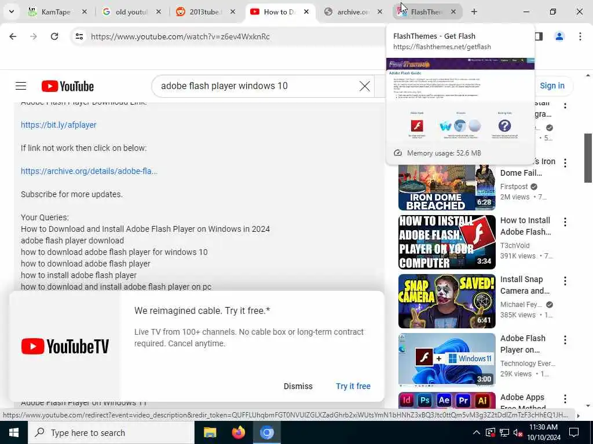Switch to the archive.org tab
The width and height of the screenshot is (593, 444).
352,12
